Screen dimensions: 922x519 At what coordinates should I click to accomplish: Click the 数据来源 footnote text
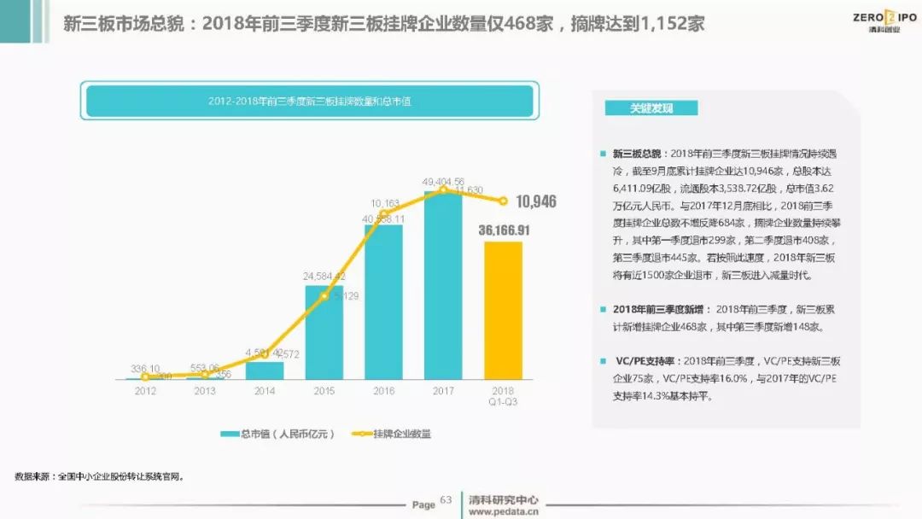[x=99, y=476]
